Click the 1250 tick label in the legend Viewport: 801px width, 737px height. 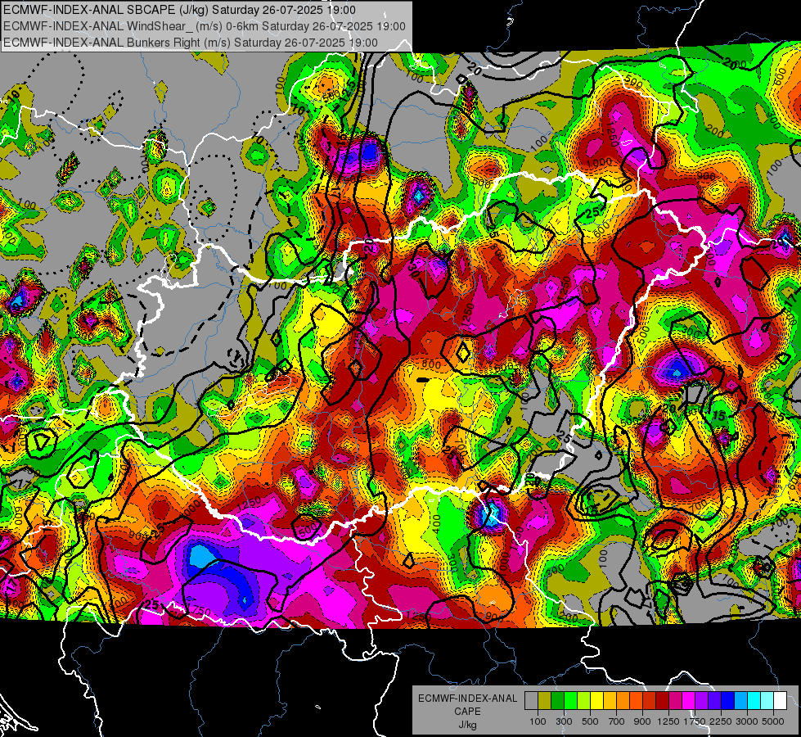click(x=668, y=721)
